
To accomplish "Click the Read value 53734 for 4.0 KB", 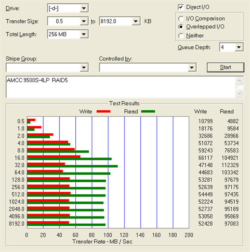I will point(231,143).
